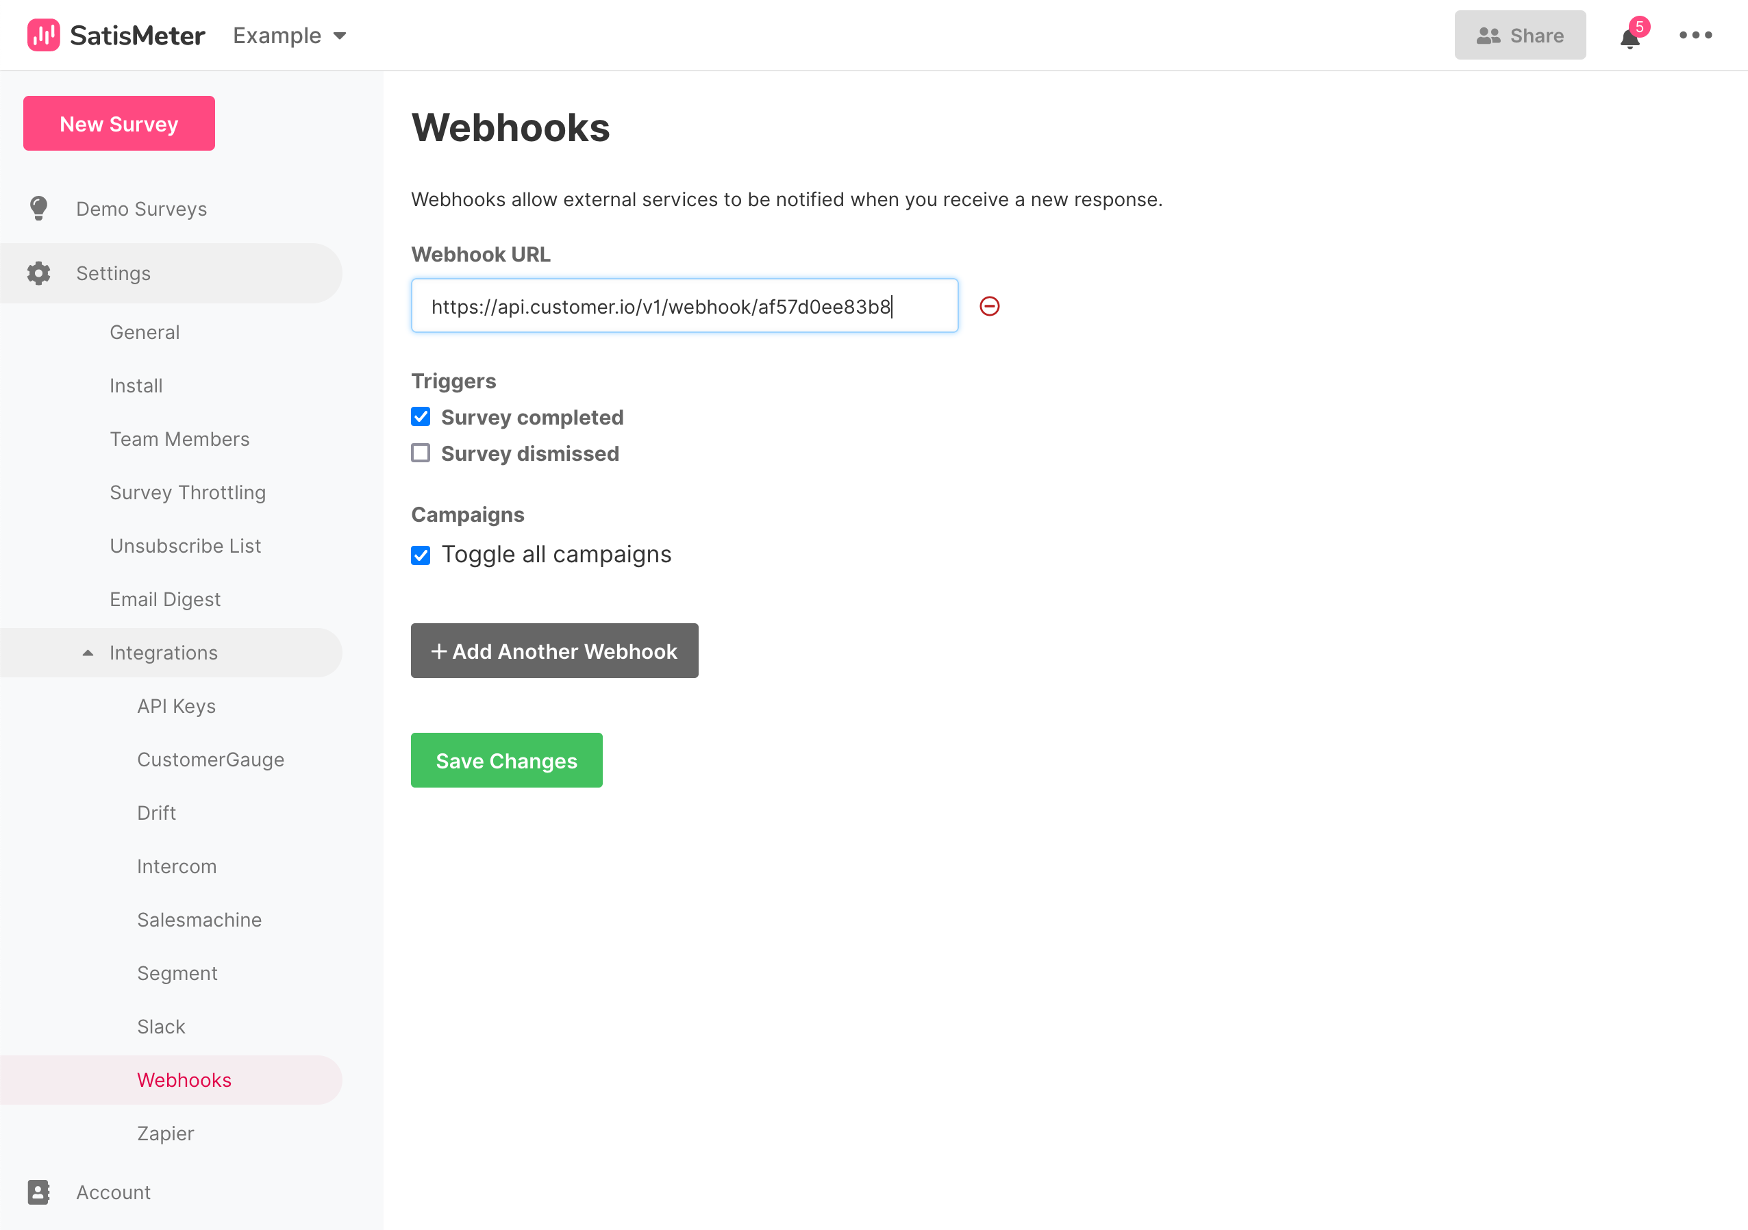Screen dimensions: 1748x1230
Task: Select Integrations in sidebar
Action: (x=171, y=653)
